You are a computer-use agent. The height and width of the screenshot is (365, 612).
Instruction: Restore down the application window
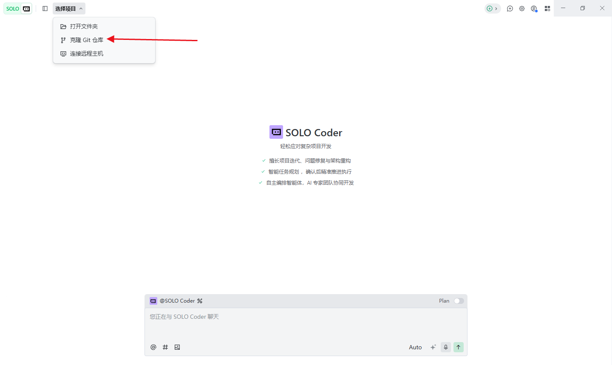tap(583, 8)
